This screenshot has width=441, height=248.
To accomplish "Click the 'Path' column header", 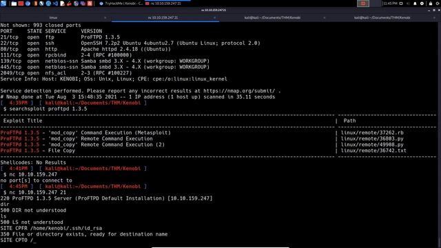I will [349, 121].
